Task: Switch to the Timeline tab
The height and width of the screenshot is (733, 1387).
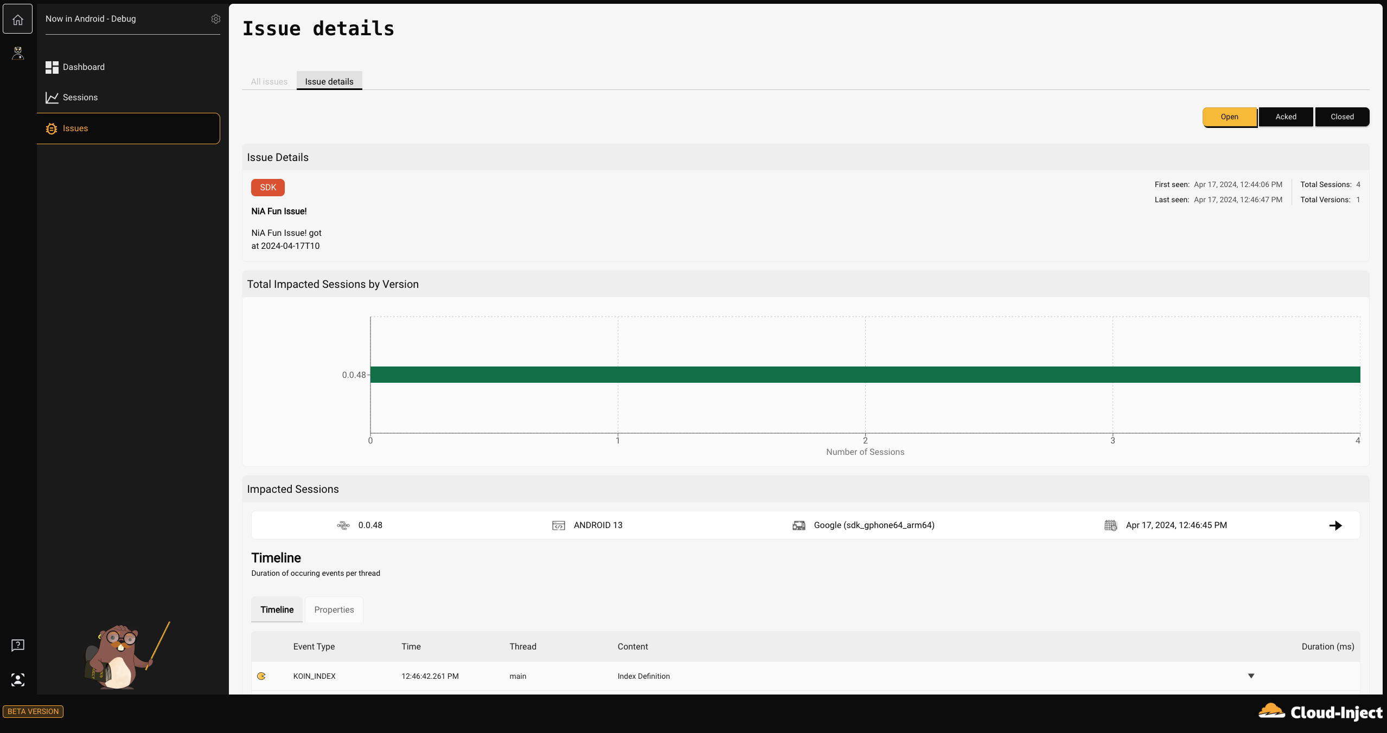Action: coord(276,609)
